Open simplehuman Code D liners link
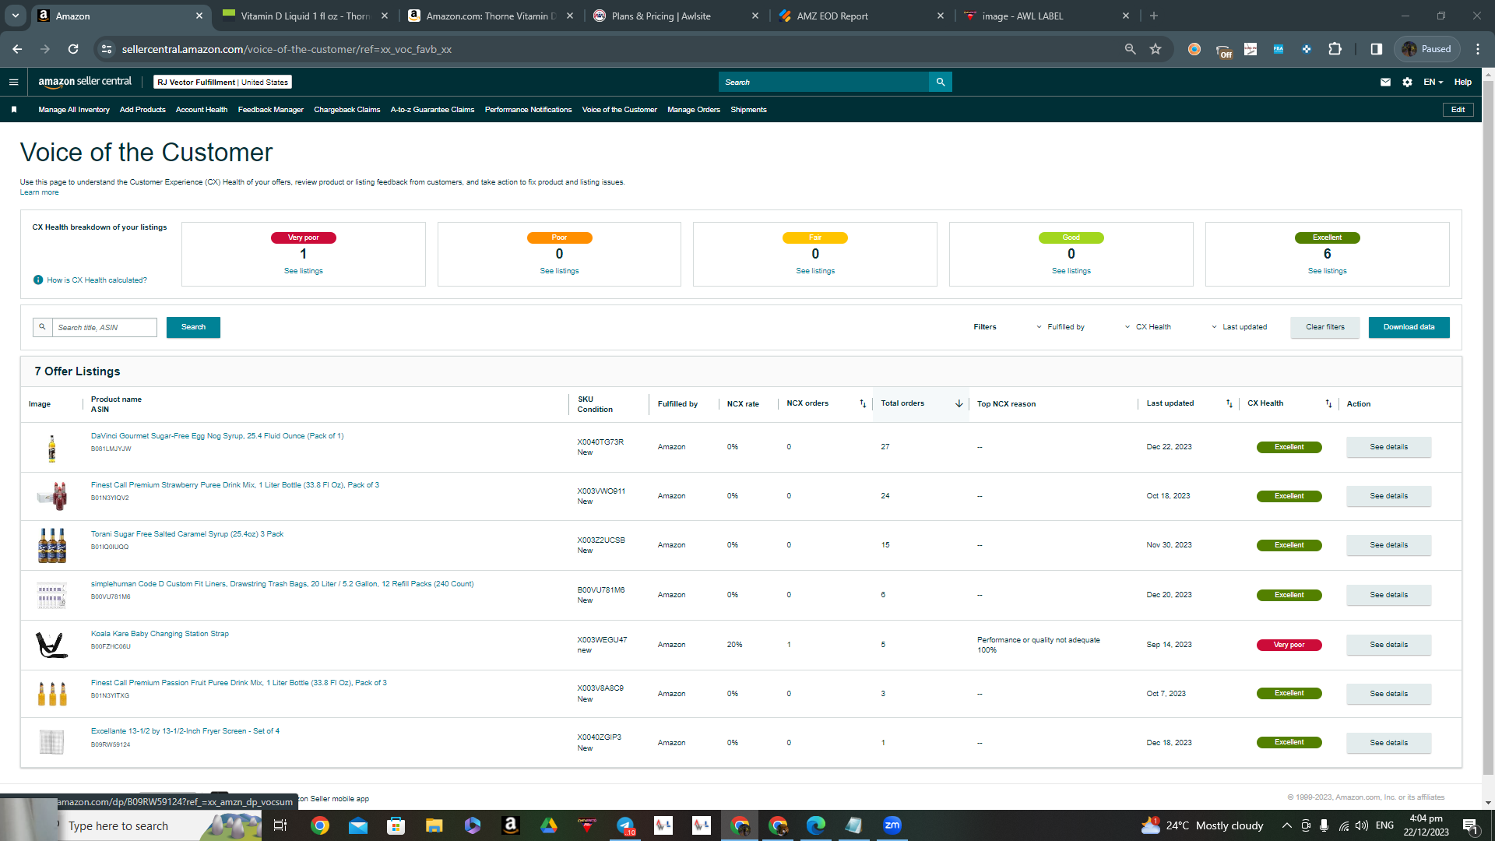Viewport: 1495px width, 841px height. [282, 584]
